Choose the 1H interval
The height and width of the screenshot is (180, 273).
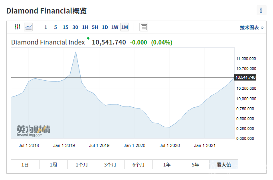pyautogui.click(x=85, y=27)
